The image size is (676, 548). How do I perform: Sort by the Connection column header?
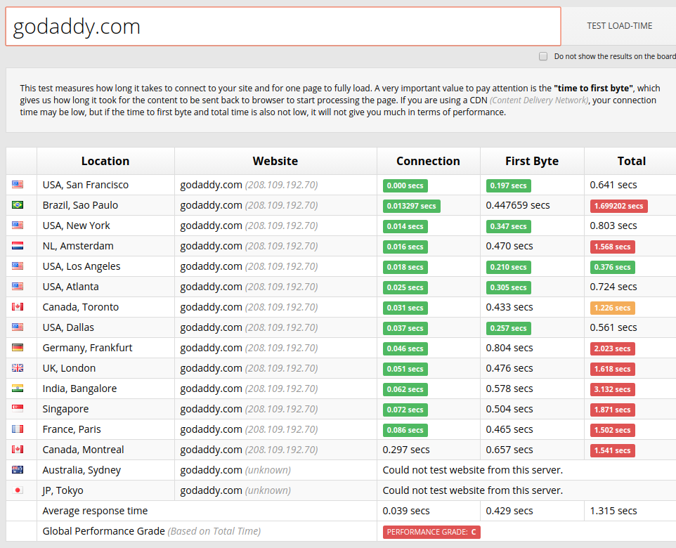[428, 161]
